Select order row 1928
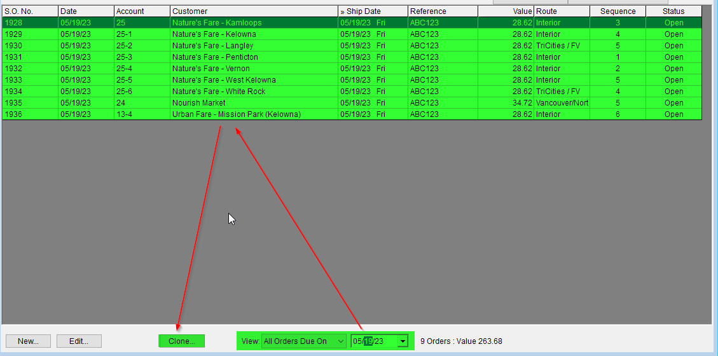The width and height of the screenshot is (718, 356). point(352,22)
